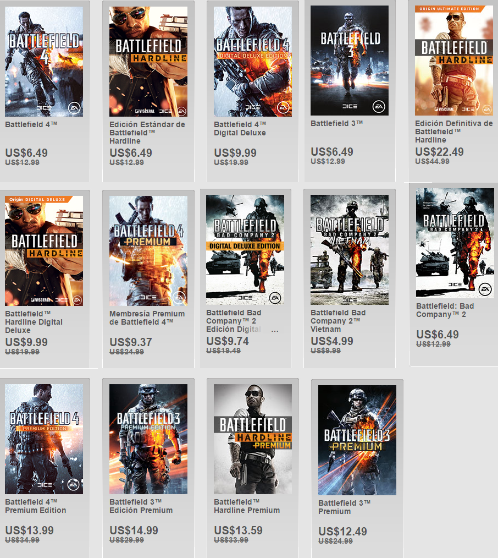
Task: Click 'Battlefield 4™ Digital Deluxe' title link
Action: point(240,128)
